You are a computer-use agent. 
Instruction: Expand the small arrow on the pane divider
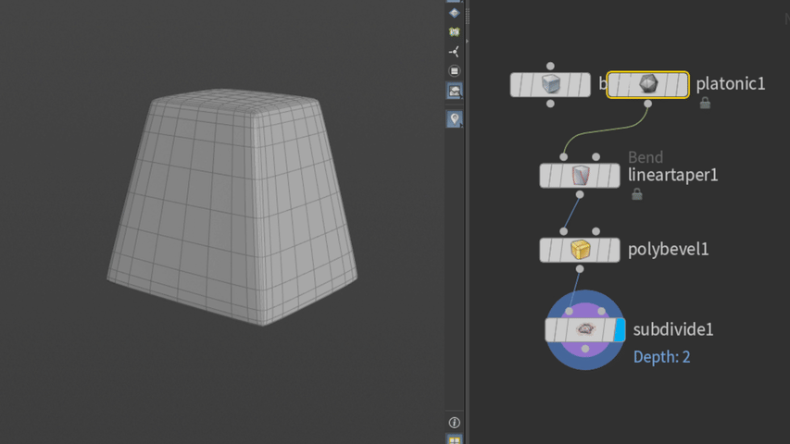[x=467, y=42]
